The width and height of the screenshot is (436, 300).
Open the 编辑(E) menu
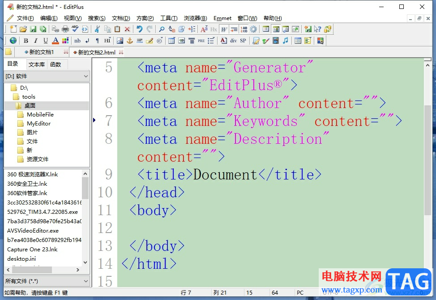tap(49, 18)
